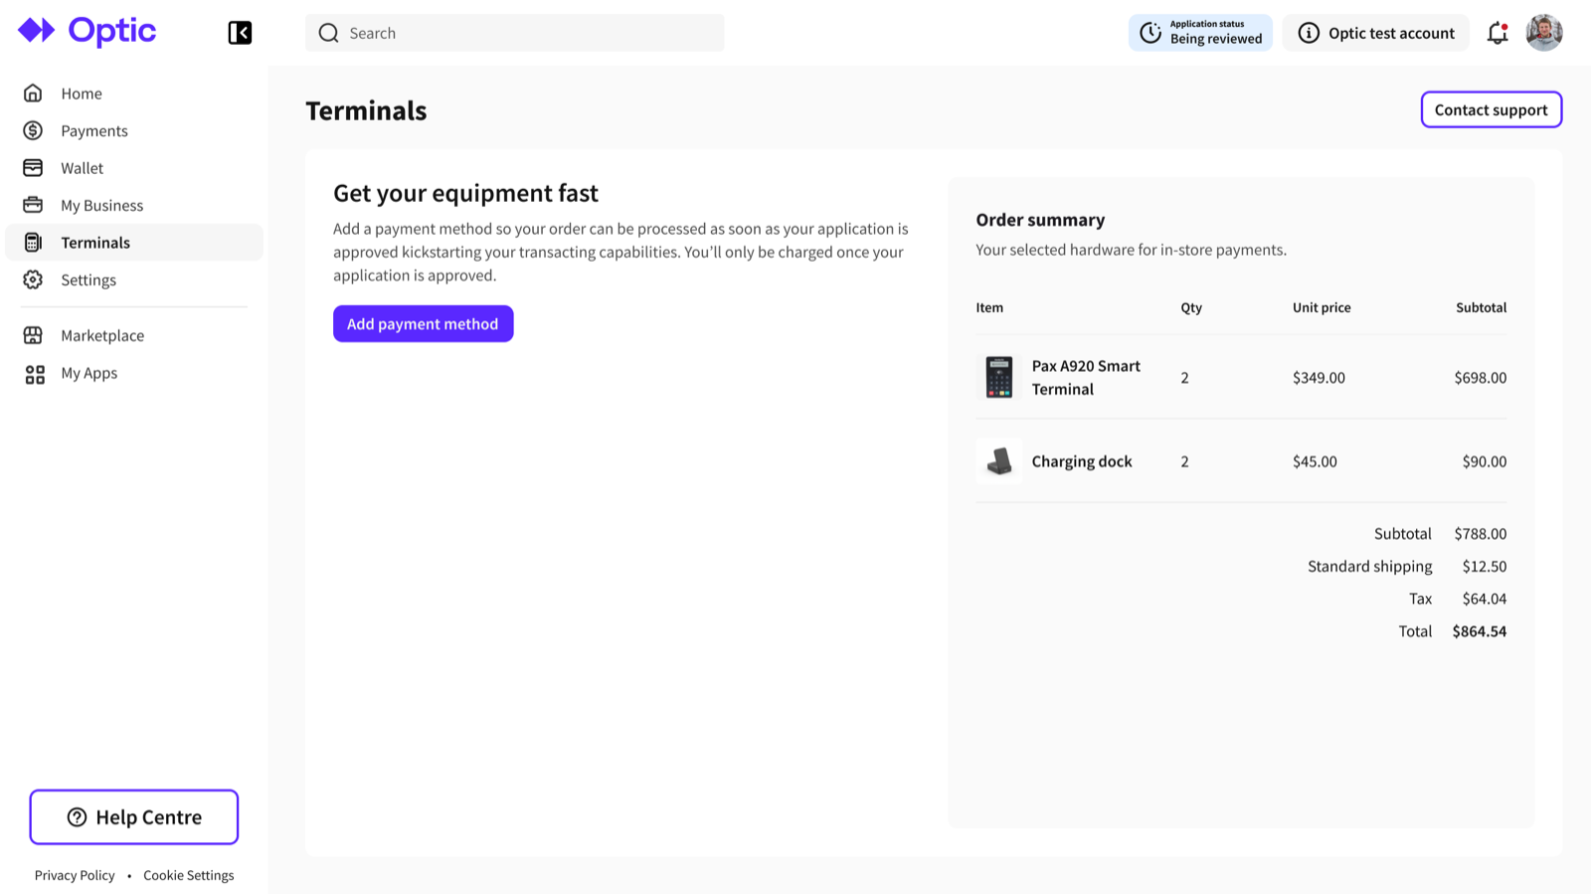Click the My Business briefcase icon
The image size is (1591, 894).
point(33,205)
